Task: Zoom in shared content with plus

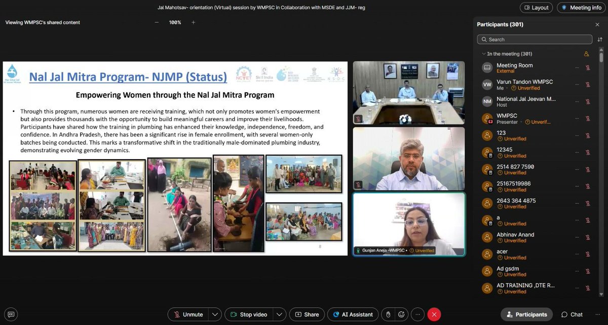Action: 193,22
